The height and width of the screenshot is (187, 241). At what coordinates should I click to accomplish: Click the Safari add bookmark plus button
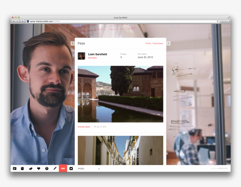[22, 21]
